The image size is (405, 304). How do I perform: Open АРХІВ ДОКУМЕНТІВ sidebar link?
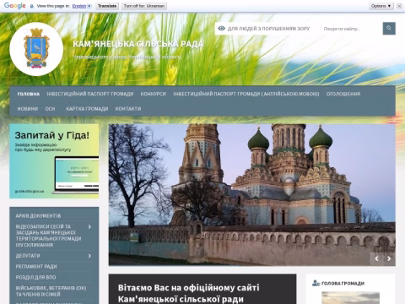(38, 216)
